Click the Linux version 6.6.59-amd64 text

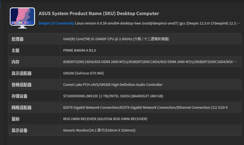pos(158,23)
